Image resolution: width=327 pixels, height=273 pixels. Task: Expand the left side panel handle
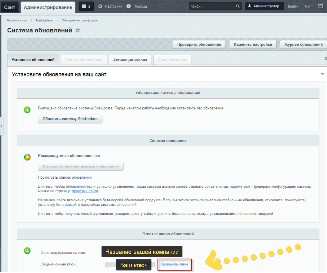(x=1, y=126)
